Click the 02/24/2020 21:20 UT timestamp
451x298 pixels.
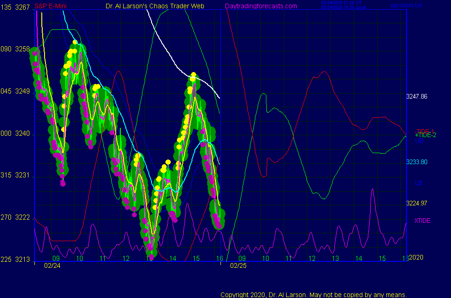pyautogui.click(x=342, y=3)
